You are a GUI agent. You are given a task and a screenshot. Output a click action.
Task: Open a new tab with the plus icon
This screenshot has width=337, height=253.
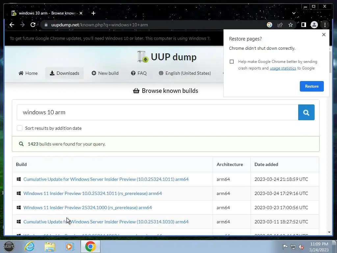pos(93,13)
